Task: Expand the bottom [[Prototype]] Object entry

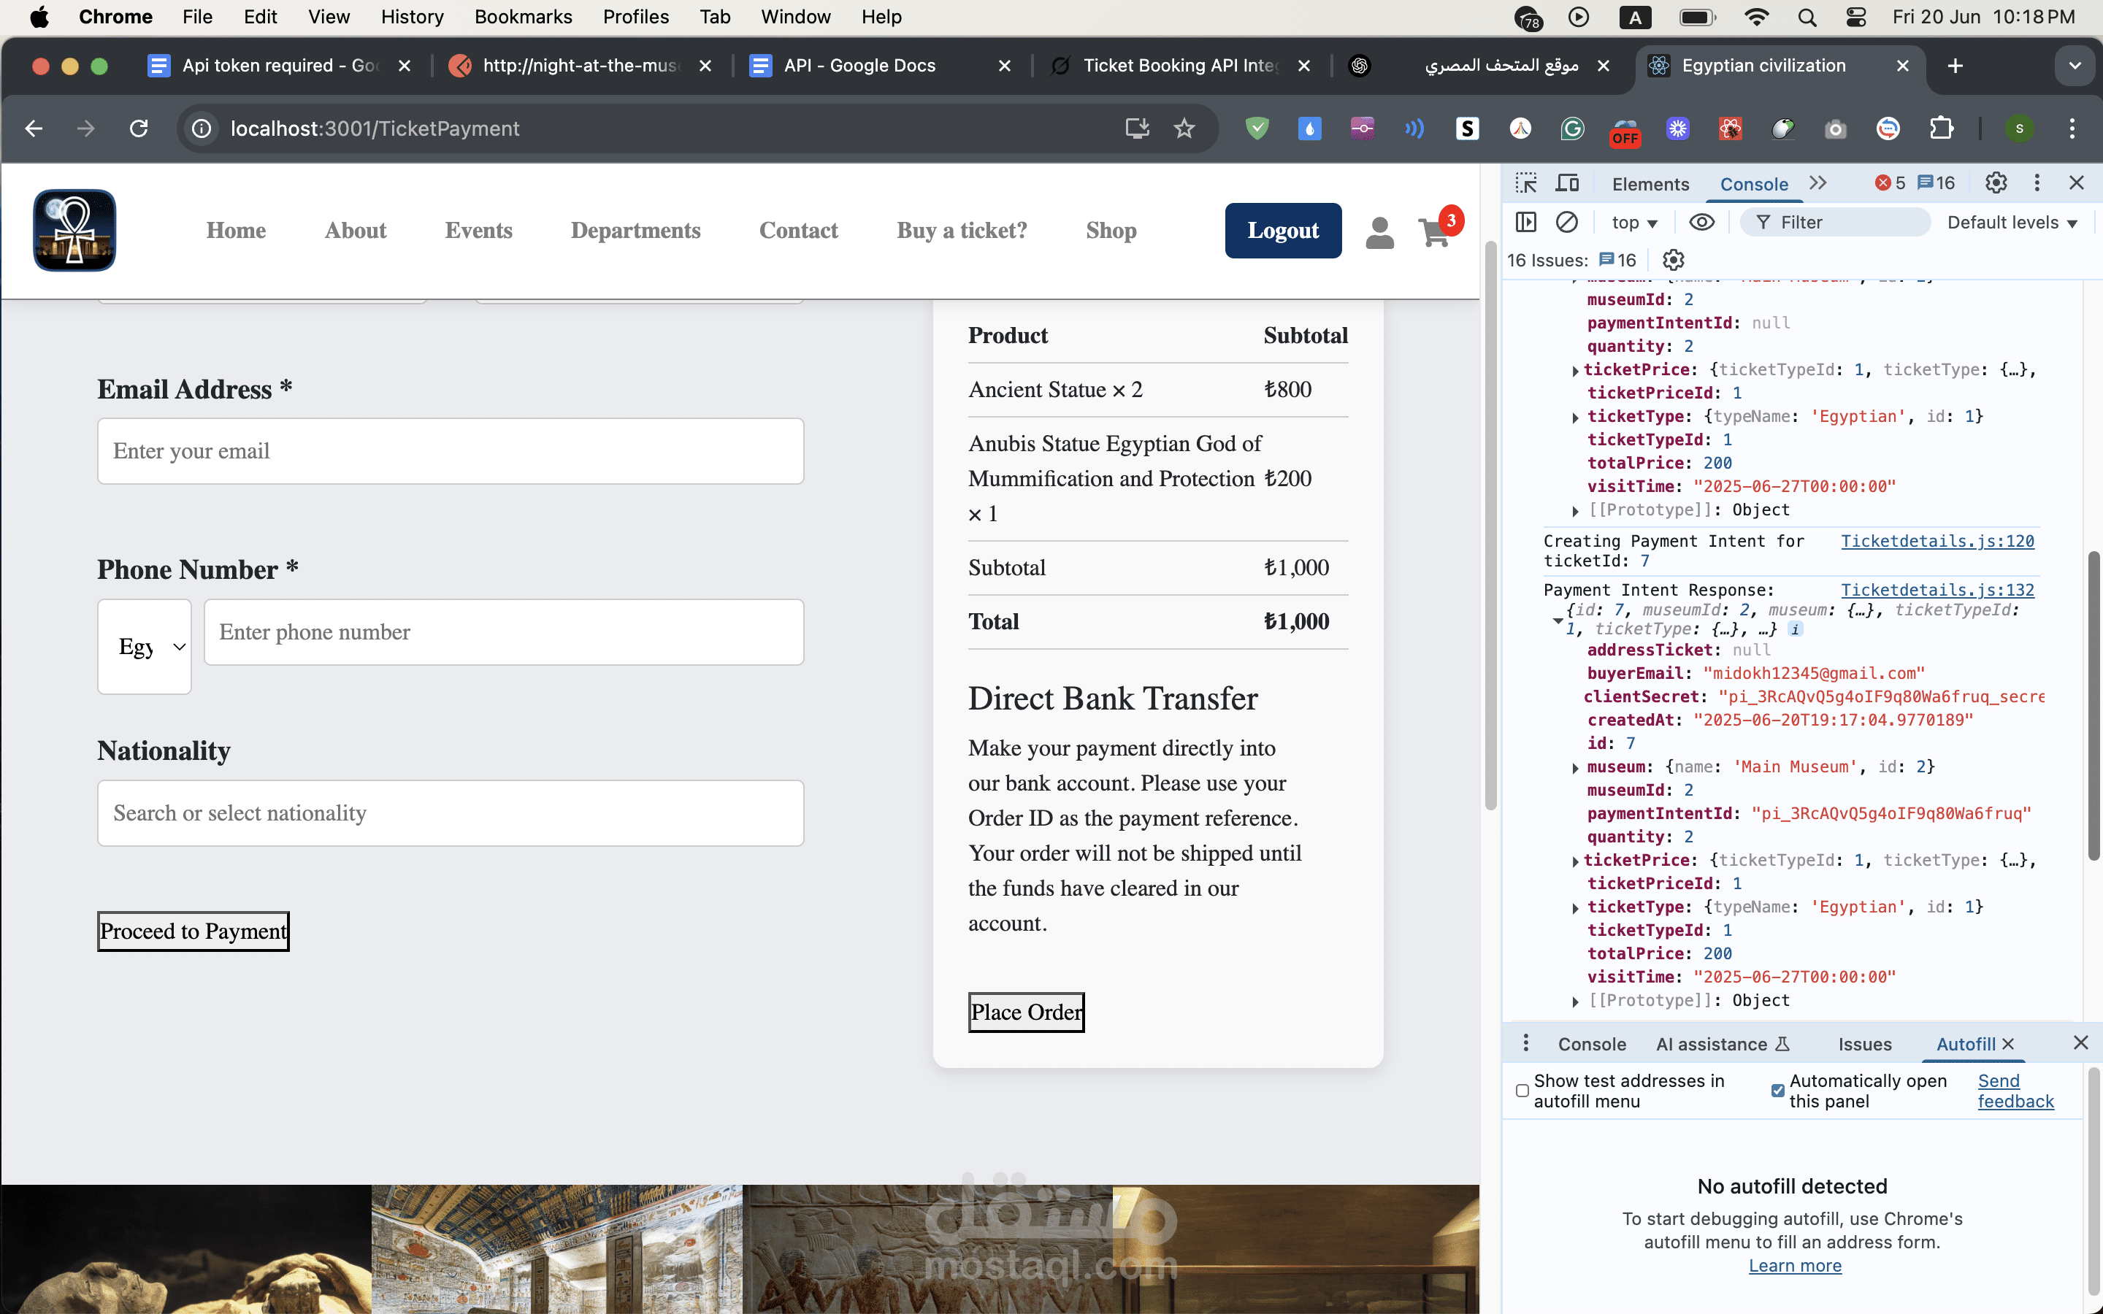Action: click(x=1574, y=1002)
